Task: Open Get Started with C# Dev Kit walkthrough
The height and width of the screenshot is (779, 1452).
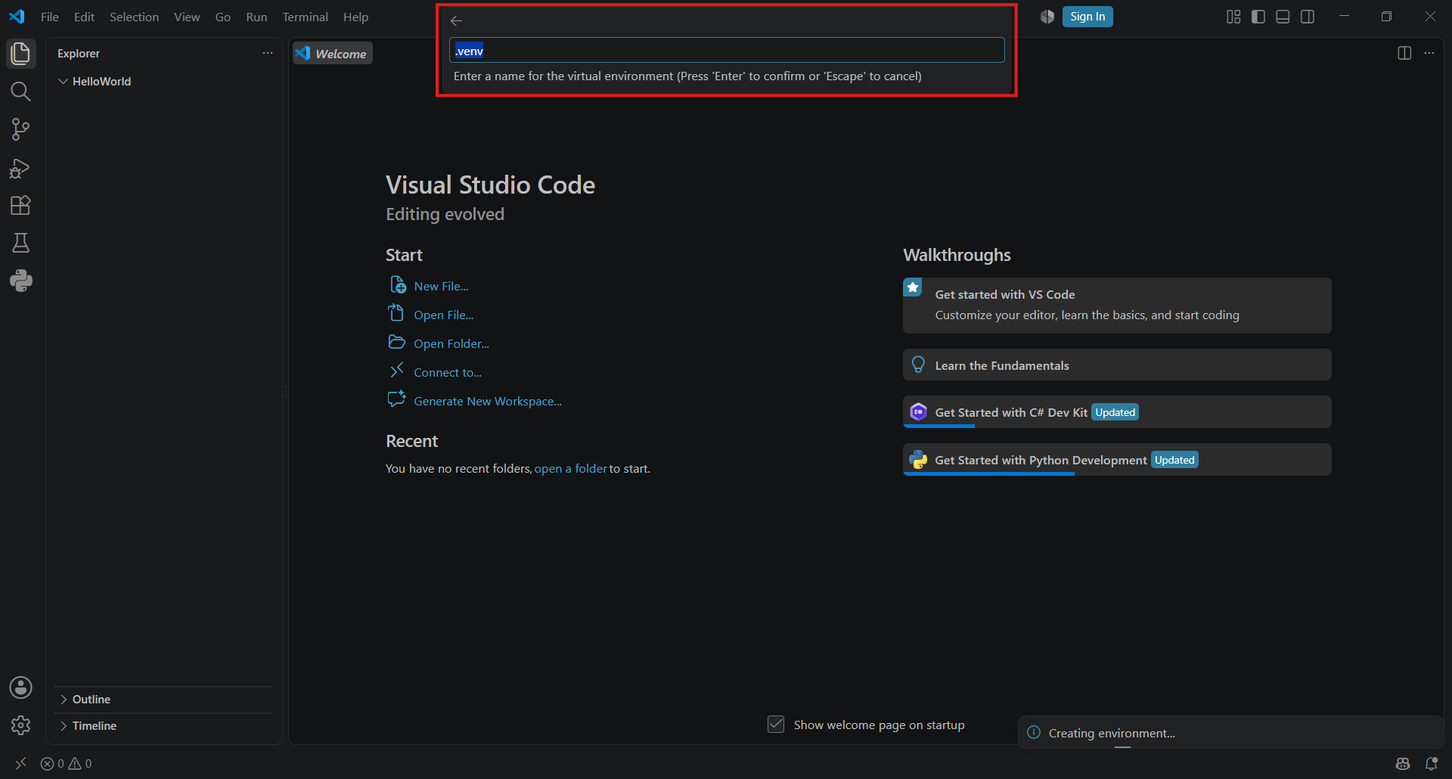Action: tap(1117, 412)
